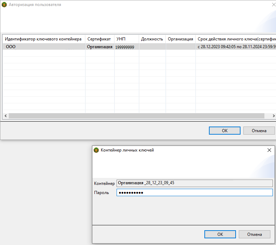Click the emblem icon in Авторизация пользователя title bar
Viewport: 276px width, 245px height.
click(x=4, y=5)
